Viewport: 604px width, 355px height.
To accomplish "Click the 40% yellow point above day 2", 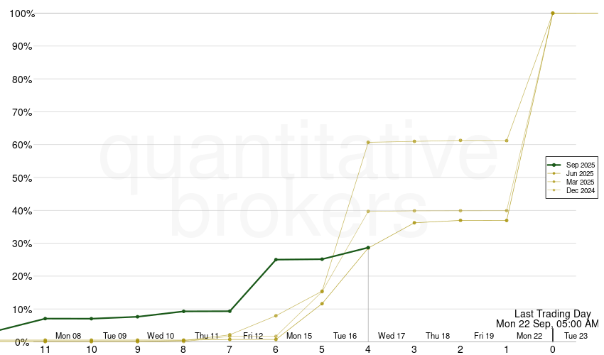I will point(460,211).
